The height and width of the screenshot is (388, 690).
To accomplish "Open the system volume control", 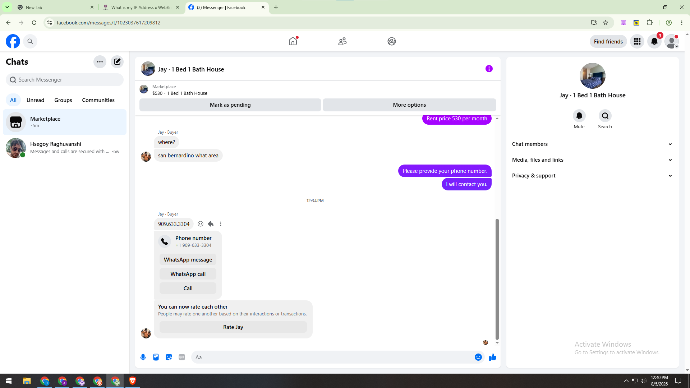I will click(643, 381).
